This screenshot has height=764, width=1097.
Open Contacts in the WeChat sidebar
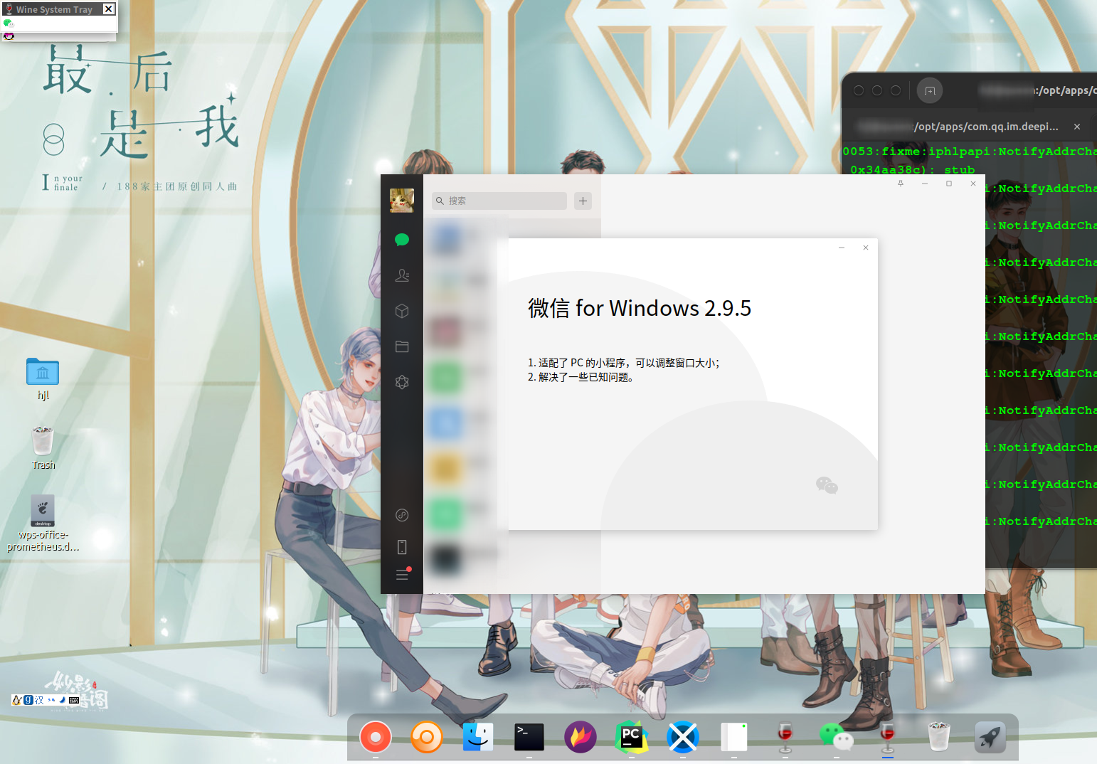tap(402, 275)
